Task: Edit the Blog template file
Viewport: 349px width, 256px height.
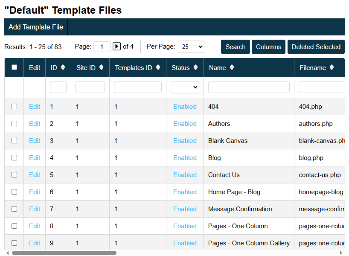Action: (35, 158)
